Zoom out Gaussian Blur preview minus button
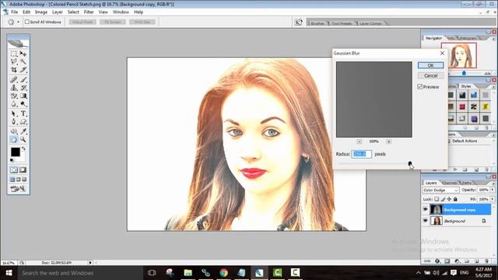 click(x=359, y=142)
